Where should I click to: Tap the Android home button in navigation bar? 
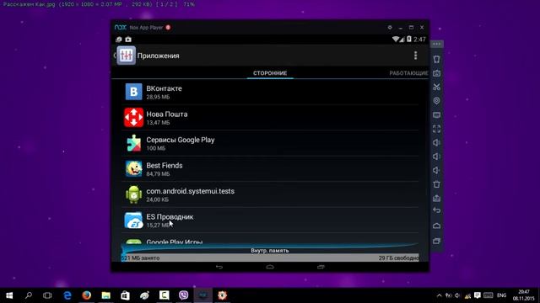coord(270,267)
